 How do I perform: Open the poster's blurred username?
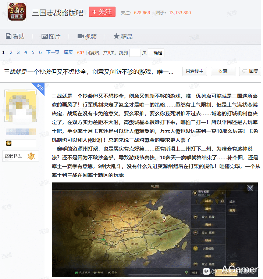click(x=21, y=132)
